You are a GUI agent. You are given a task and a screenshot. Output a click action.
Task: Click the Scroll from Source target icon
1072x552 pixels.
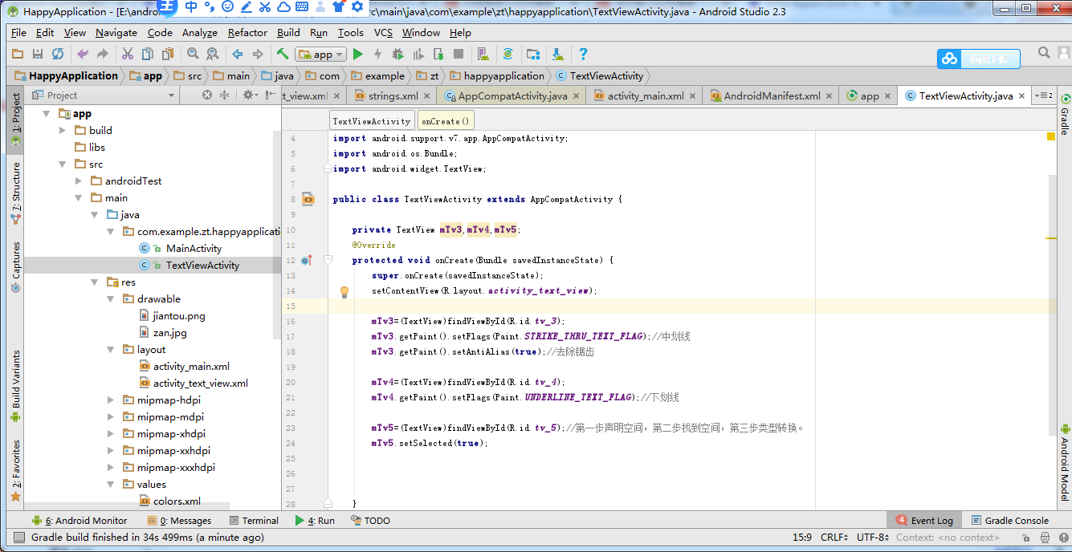(x=207, y=95)
